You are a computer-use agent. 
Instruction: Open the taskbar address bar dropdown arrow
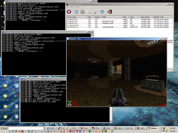(x=44, y=128)
